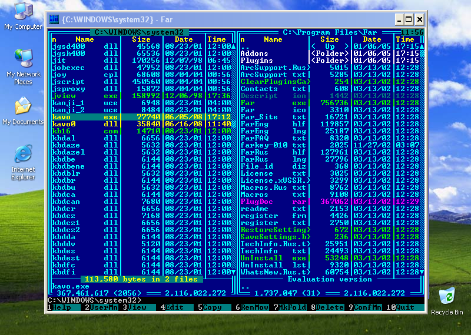Click the 4 Edit function key button

pyautogui.click(x=177, y=307)
